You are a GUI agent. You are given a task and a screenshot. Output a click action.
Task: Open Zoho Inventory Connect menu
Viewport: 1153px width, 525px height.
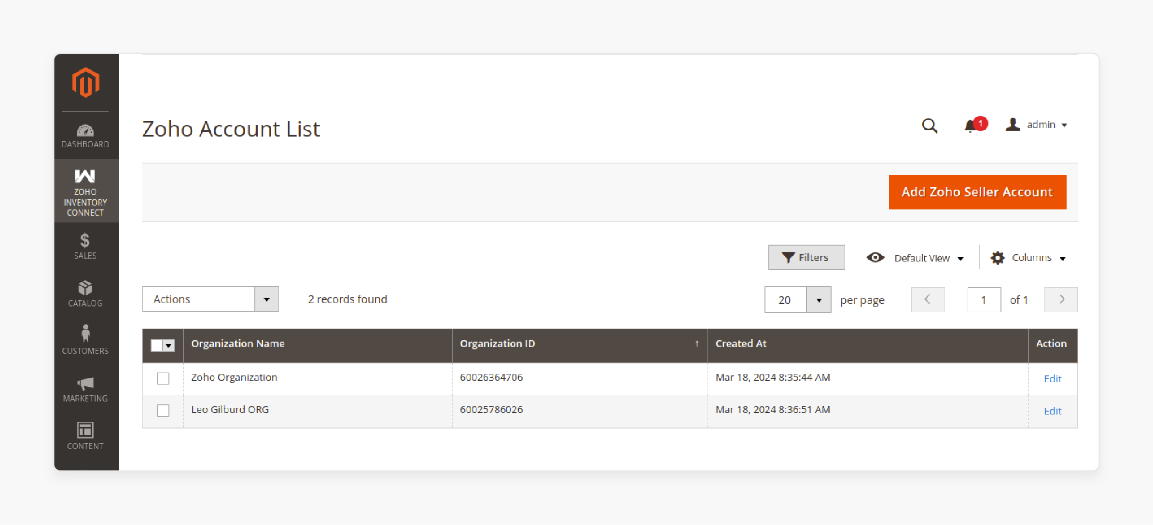pos(85,192)
